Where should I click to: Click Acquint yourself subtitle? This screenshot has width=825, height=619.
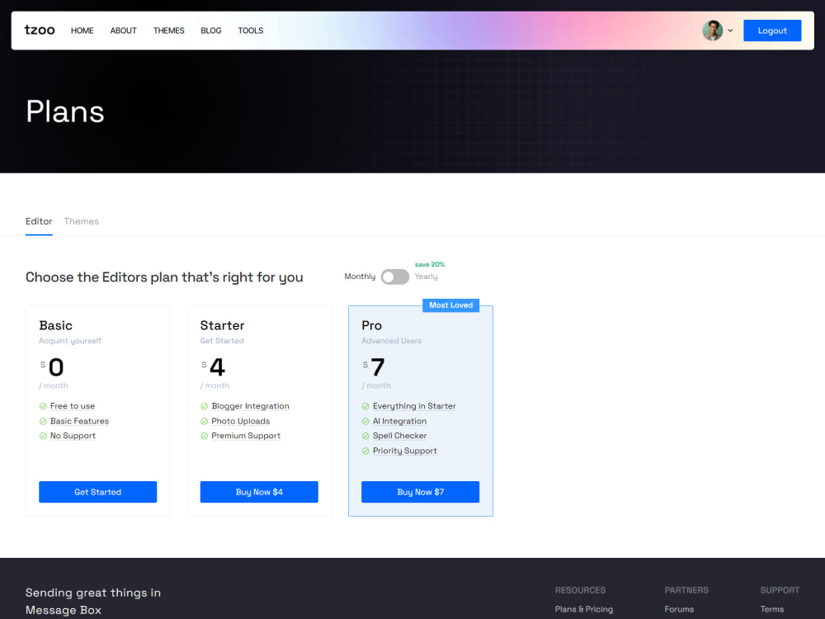coord(70,341)
